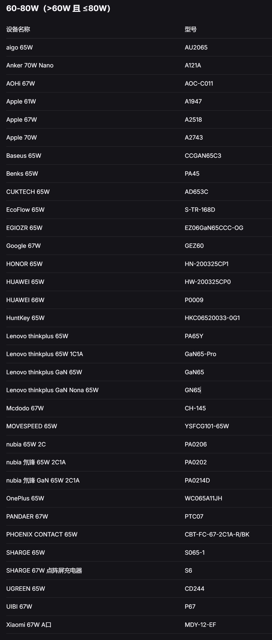This screenshot has height=640, width=272.
Task: Select the 型号 column header
Action: (191, 29)
